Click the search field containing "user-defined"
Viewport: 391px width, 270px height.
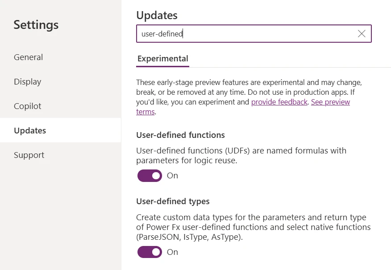tap(245, 34)
